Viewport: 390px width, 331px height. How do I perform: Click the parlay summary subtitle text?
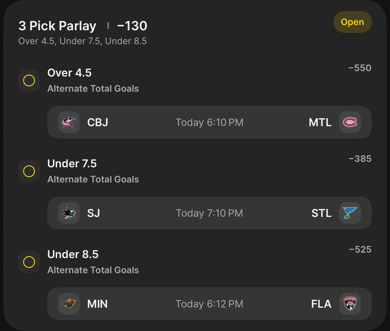pos(83,41)
